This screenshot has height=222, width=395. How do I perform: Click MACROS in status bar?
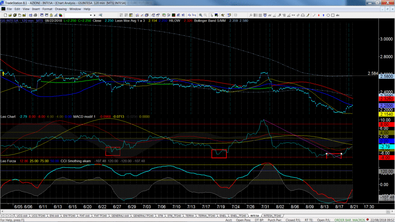(x=359, y=220)
